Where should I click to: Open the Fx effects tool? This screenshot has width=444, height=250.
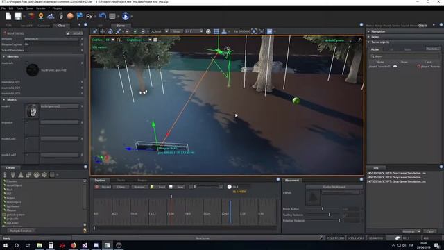[89, 17]
